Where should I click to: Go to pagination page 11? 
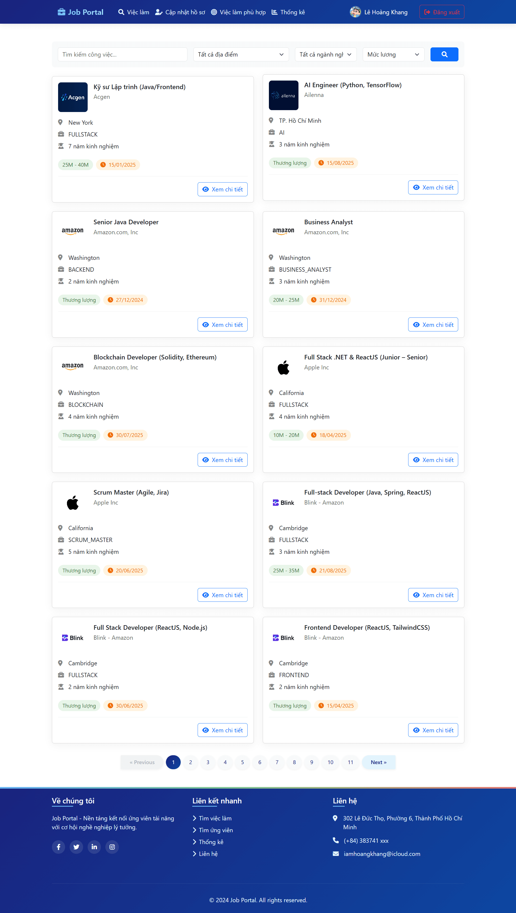[350, 762]
